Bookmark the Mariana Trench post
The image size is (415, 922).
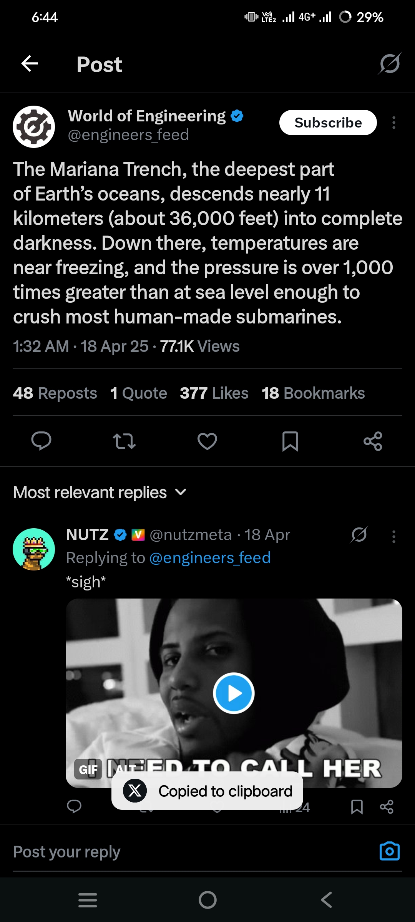click(290, 441)
